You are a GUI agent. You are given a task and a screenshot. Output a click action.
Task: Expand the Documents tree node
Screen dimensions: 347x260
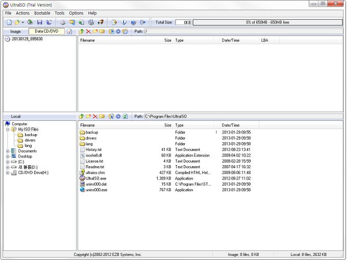coord(8,151)
